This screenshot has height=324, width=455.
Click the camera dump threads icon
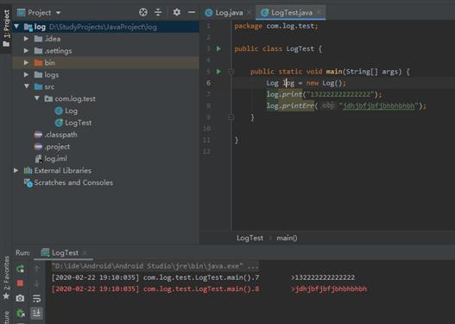20,298
